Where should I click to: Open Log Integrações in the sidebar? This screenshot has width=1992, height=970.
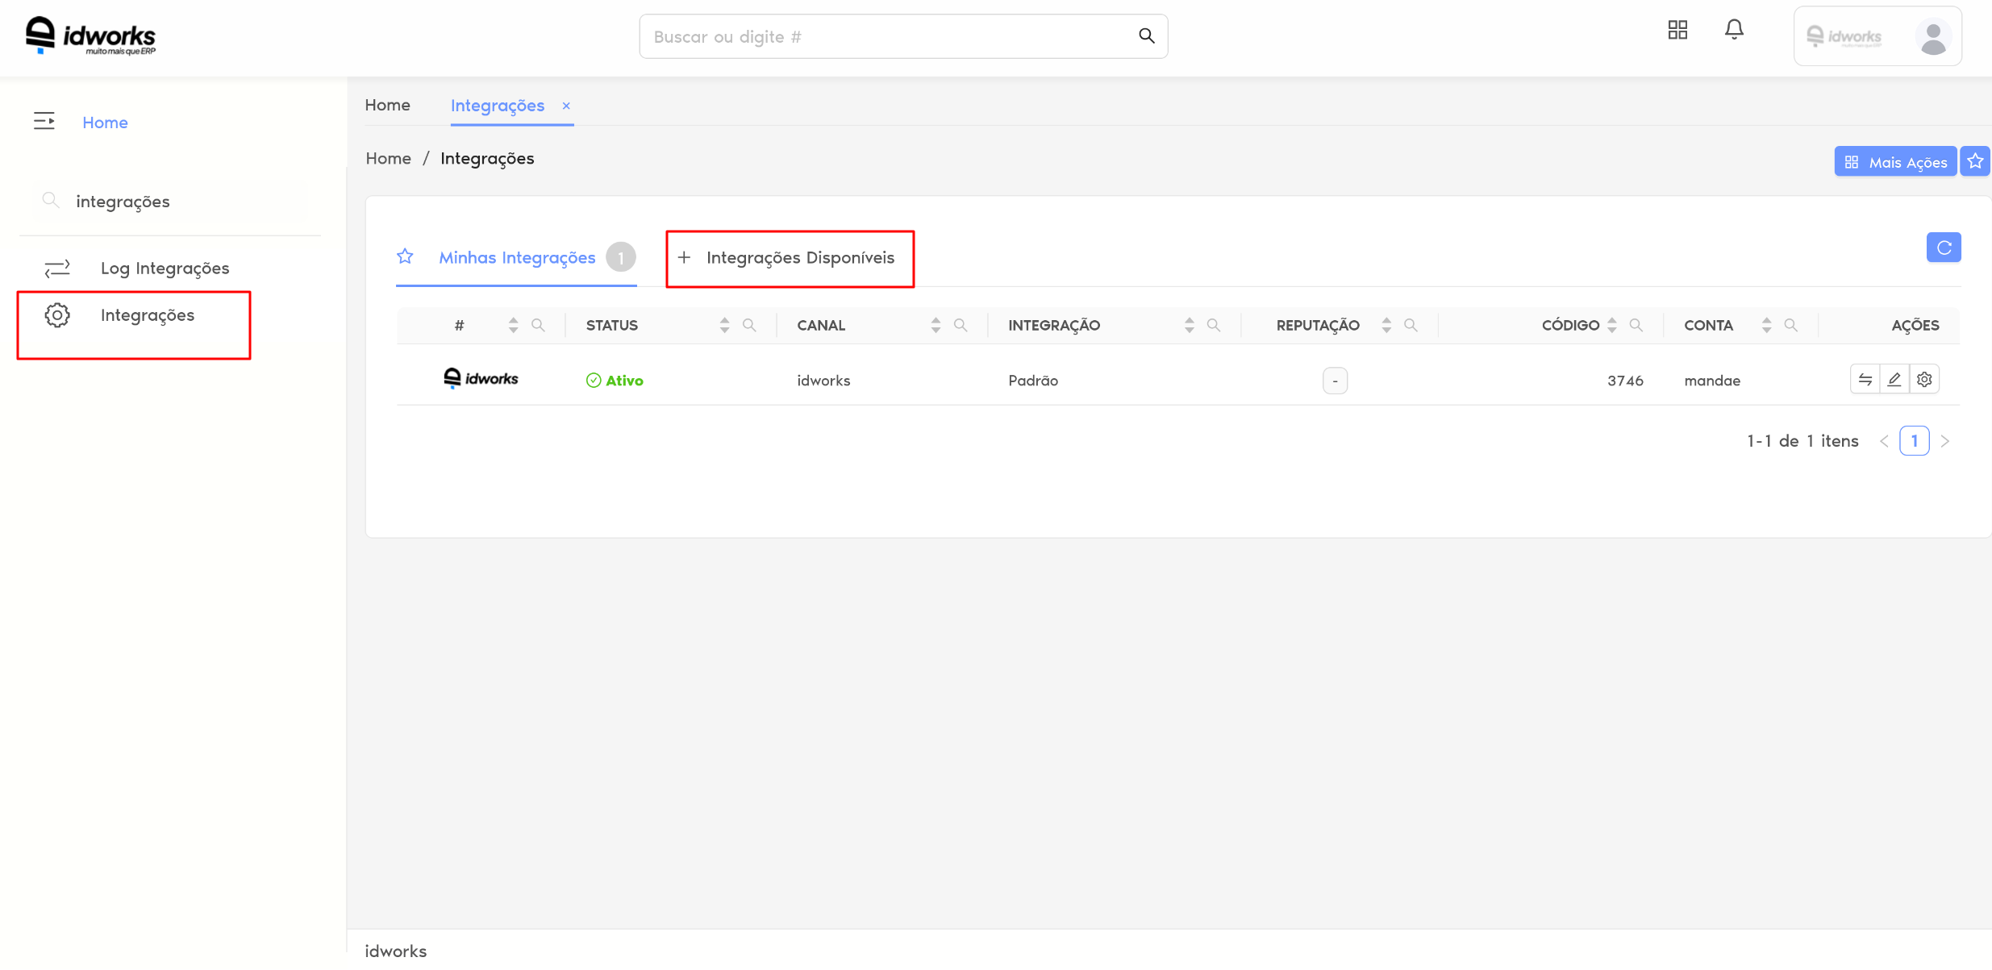pyautogui.click(x=165, y=268)
